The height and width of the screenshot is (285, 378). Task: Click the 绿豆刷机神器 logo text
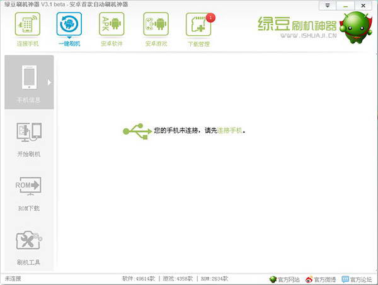(295, 25)
